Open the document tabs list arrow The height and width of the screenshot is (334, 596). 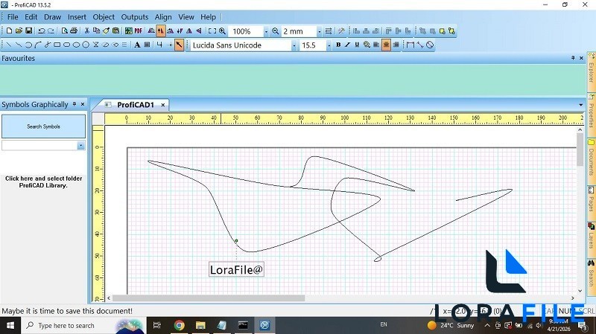[581, 105]
